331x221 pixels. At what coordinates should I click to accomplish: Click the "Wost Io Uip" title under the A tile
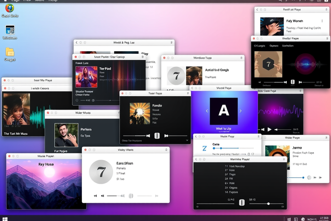[223, 128]
